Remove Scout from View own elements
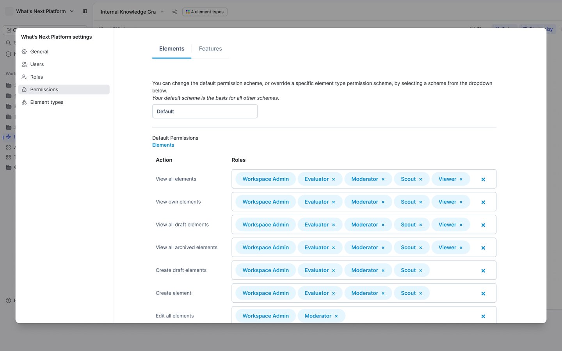This screenshot has width=562, height=351. (421, 202)
